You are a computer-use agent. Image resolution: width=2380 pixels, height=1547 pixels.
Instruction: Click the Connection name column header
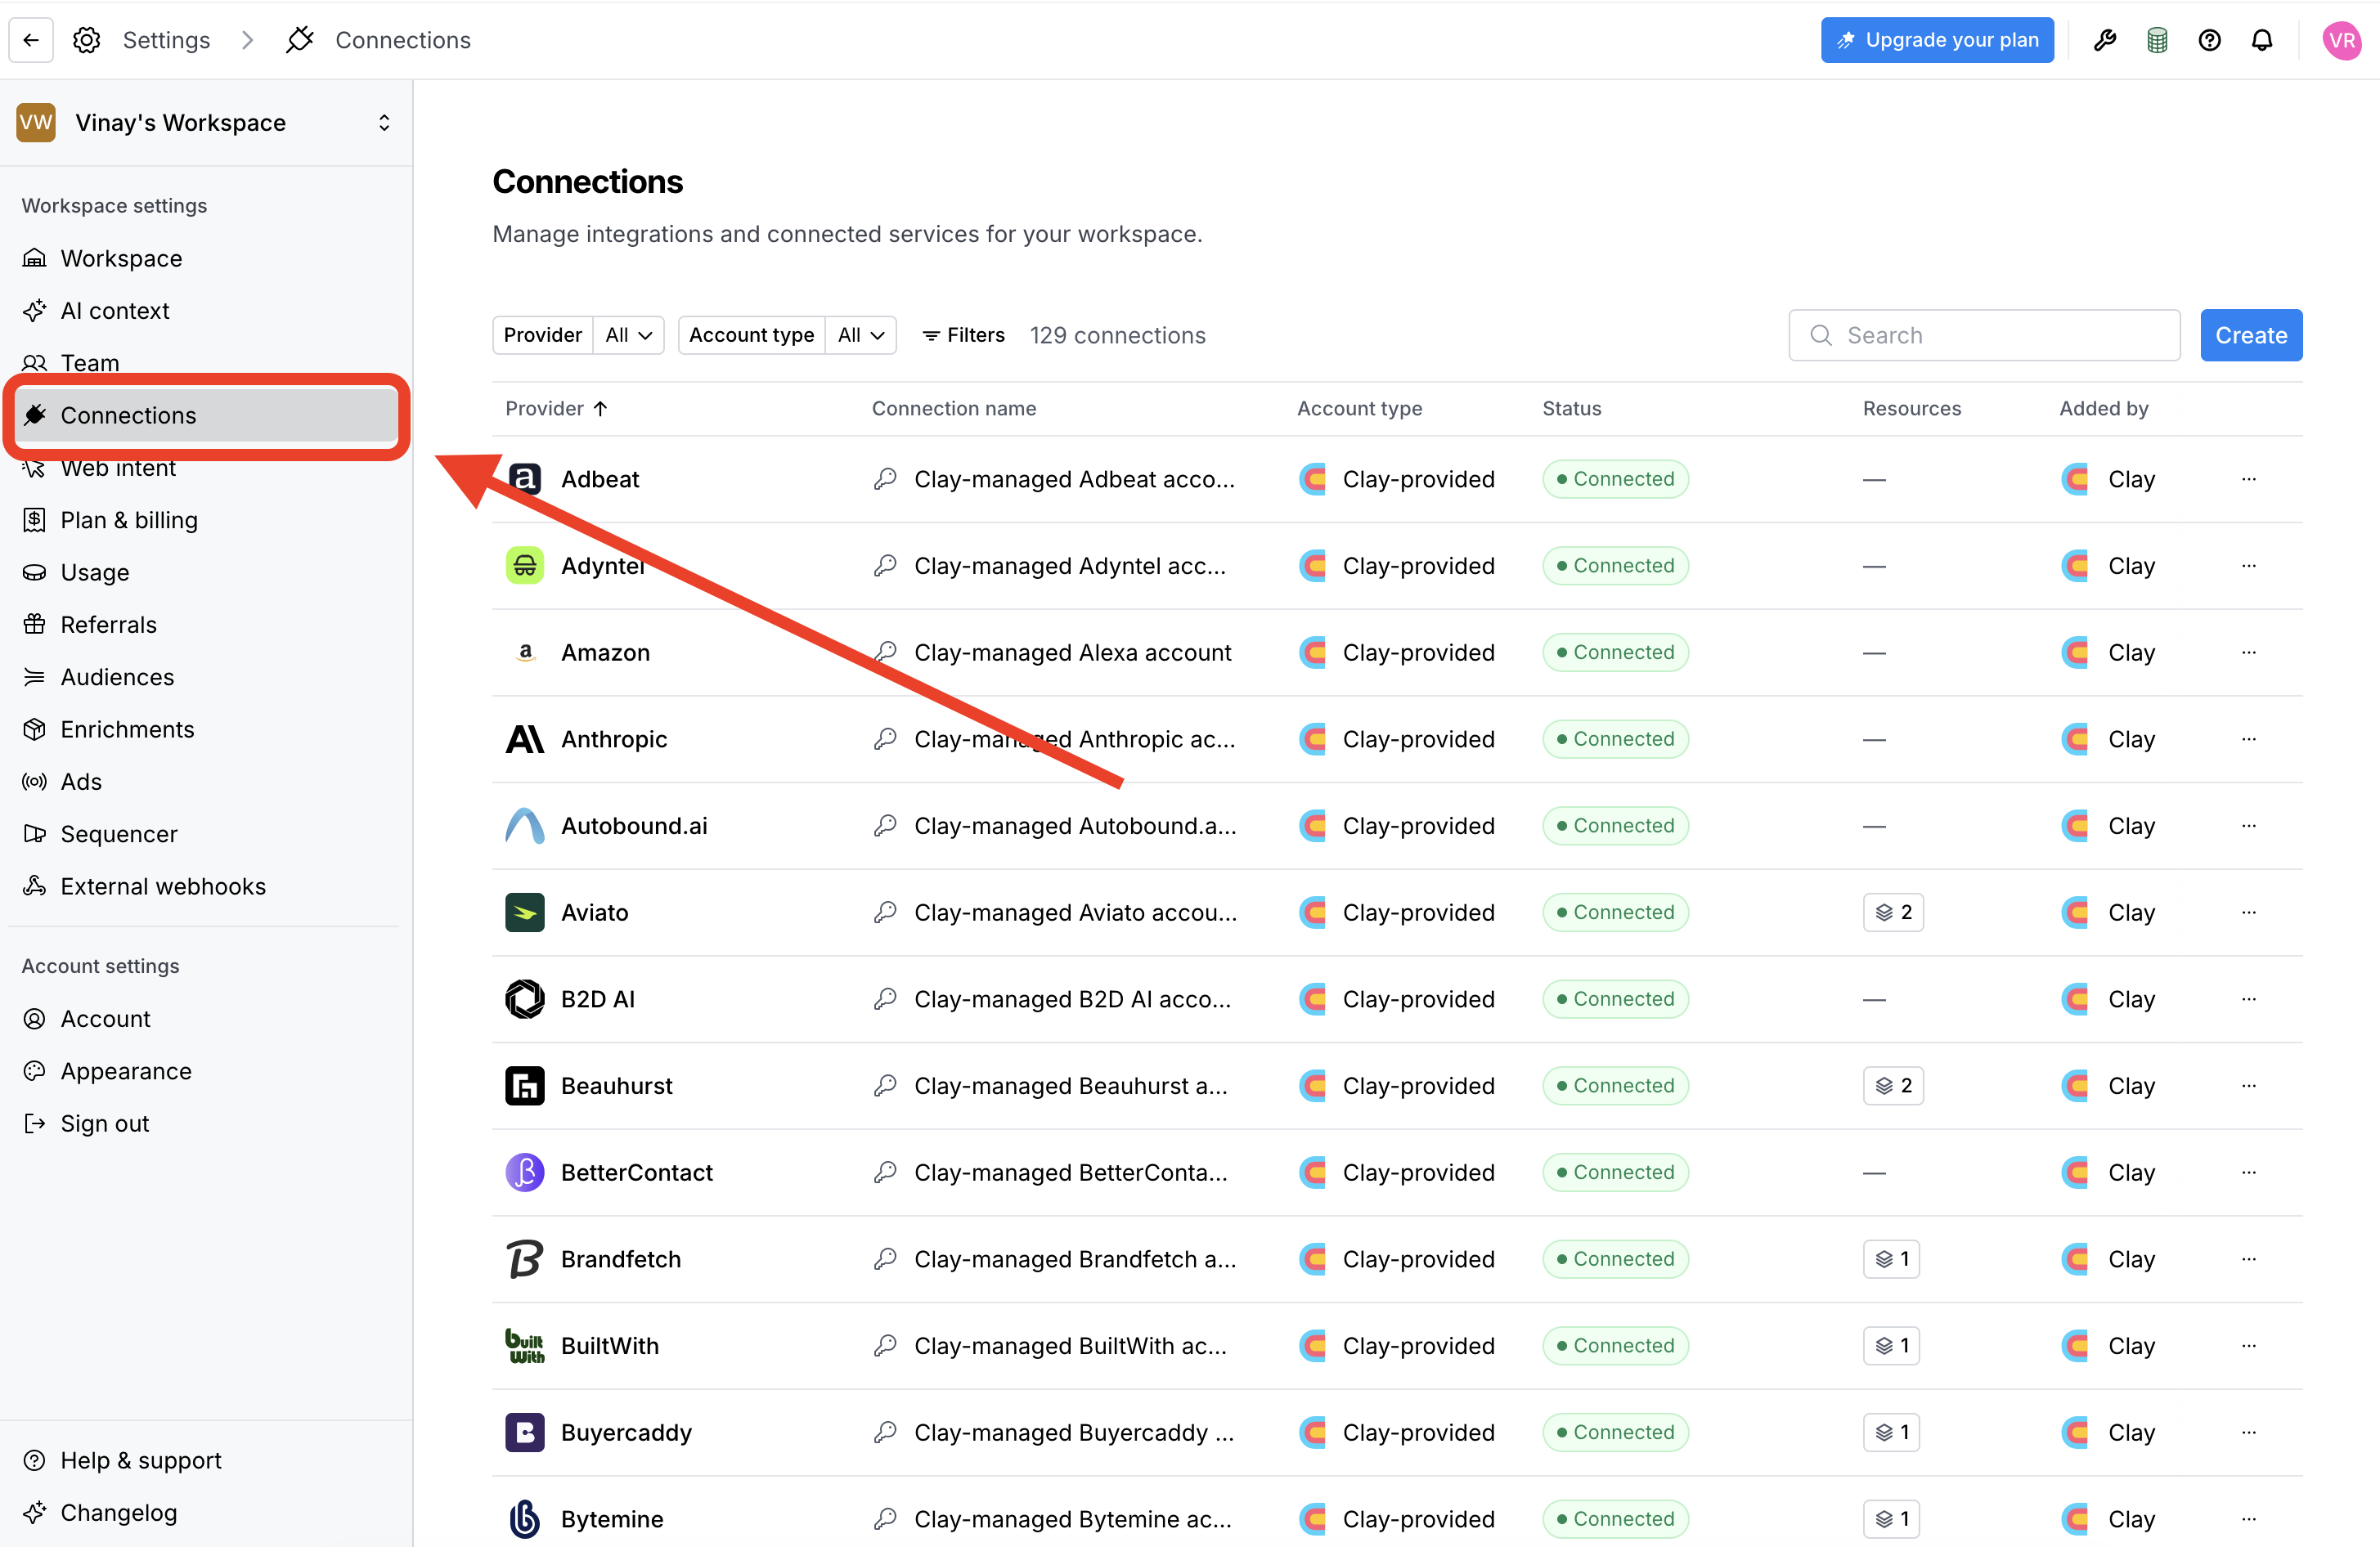(x=953, y=408)
